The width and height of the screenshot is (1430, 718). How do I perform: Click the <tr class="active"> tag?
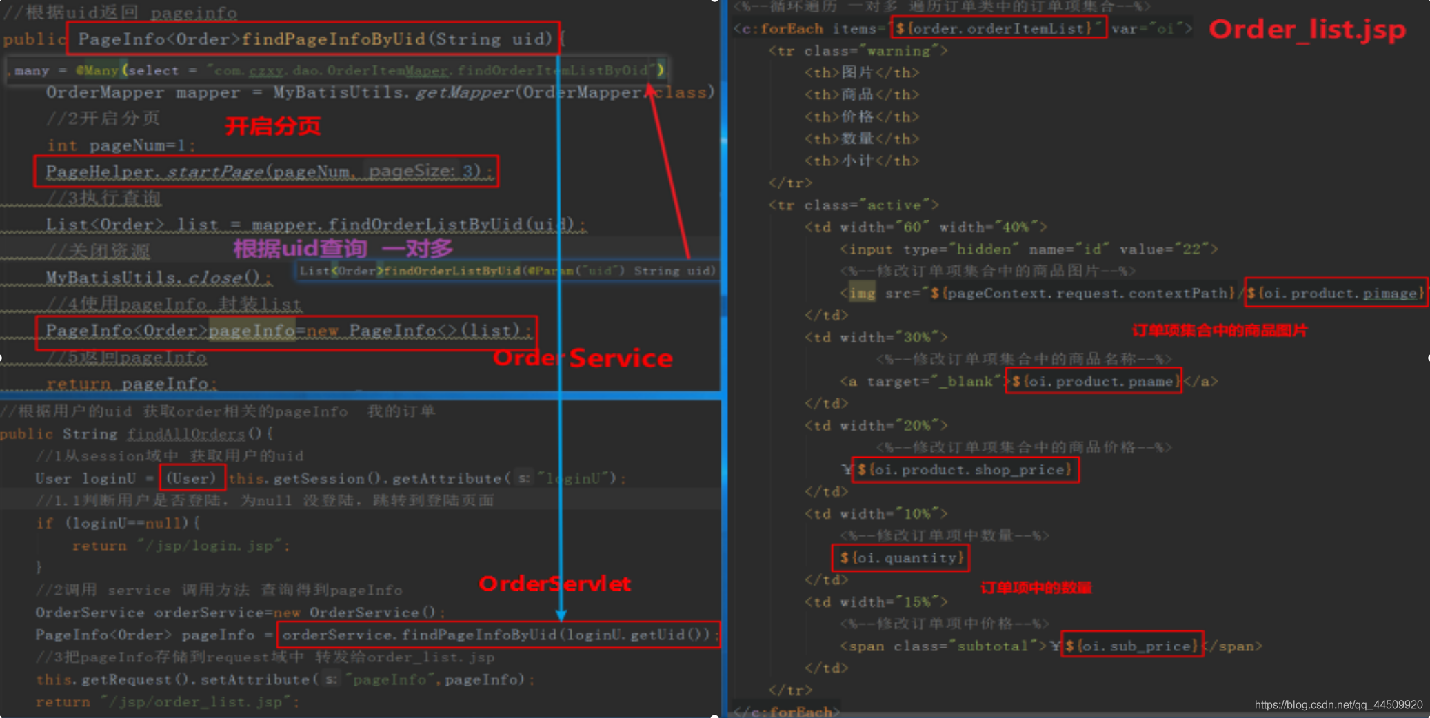click(854, 205)
